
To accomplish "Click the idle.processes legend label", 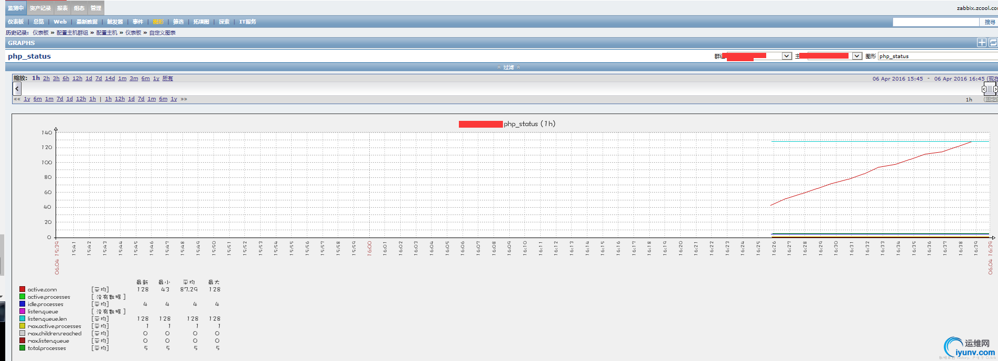I will pyautogui.click(x=46, y=304).
